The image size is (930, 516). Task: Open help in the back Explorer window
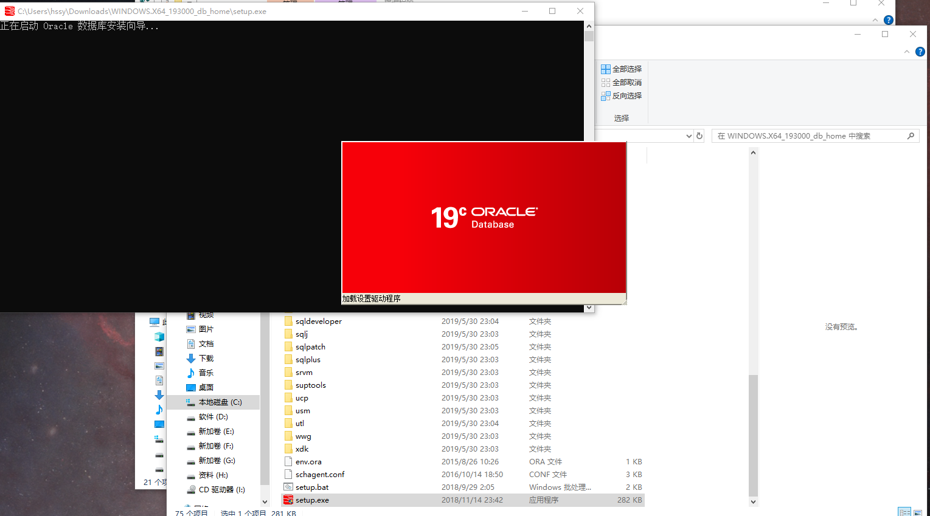pyautogui.click(x=889, y=20)
